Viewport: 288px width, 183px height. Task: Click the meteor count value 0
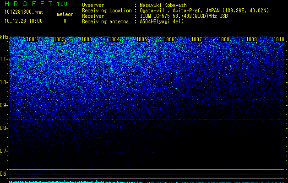click(x=65, y=21)
